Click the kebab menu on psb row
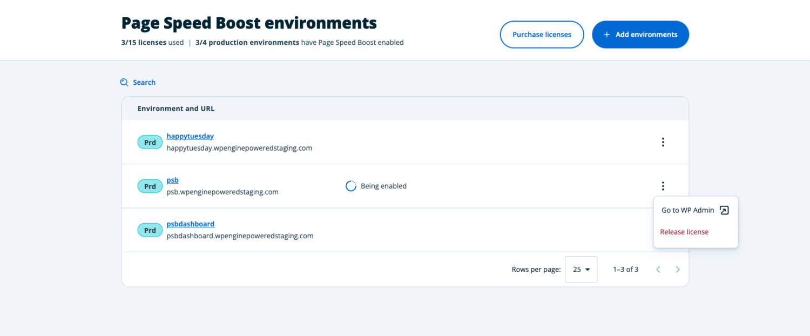 pos(663,186)
